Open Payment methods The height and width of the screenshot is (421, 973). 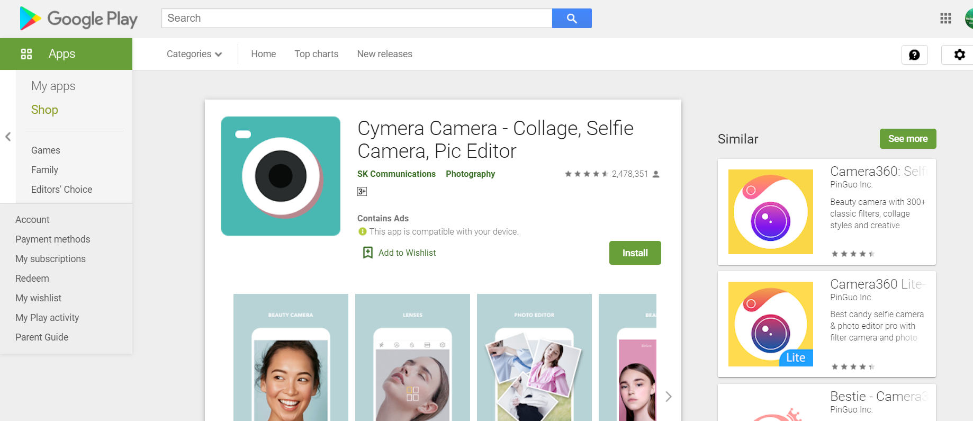click(x=52, y=239)
